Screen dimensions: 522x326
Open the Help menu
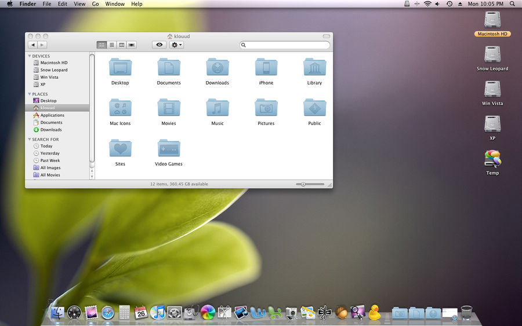coord(136,4)
